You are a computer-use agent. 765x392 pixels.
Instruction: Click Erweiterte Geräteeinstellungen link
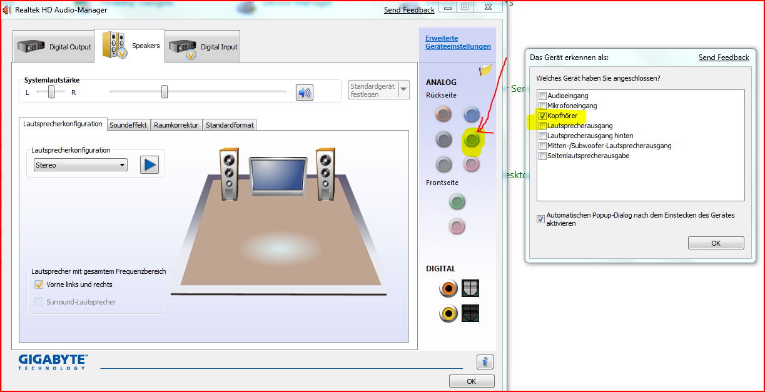tap(458, 43)
